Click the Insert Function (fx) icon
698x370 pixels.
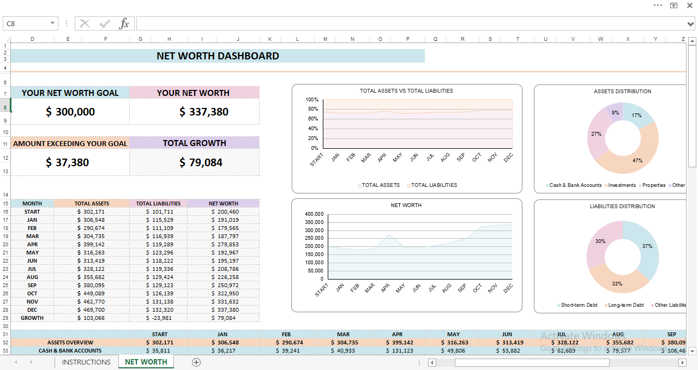pyautogui.click(x=124, y=23)
